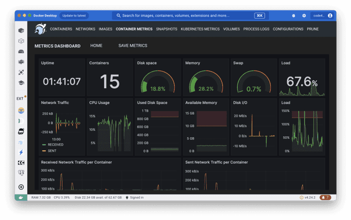Click the CPU 3.39% status text
The height and width of the screenshot is (220, 351).
point(62,197)
